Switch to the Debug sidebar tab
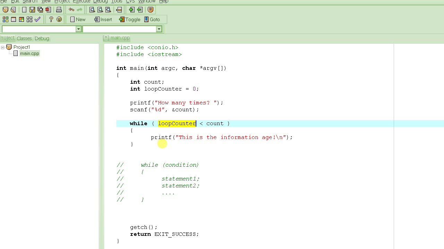Image resolution: width=444 pixels, height=249 pixels. (x=42, y=38)
